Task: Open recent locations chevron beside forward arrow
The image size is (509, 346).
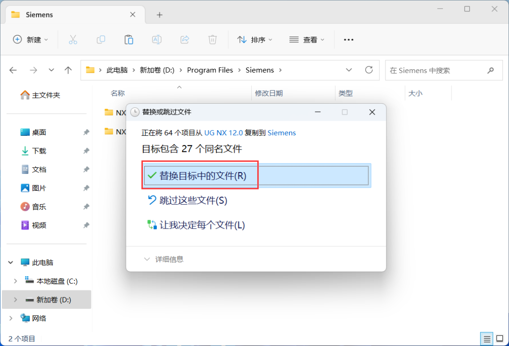Action: [51, 70]
